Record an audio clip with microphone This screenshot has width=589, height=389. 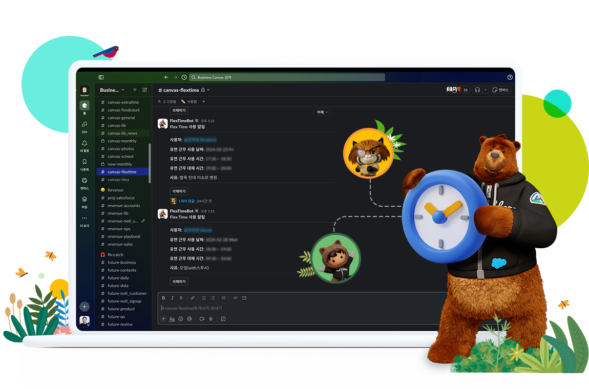[x=211, y=319]
